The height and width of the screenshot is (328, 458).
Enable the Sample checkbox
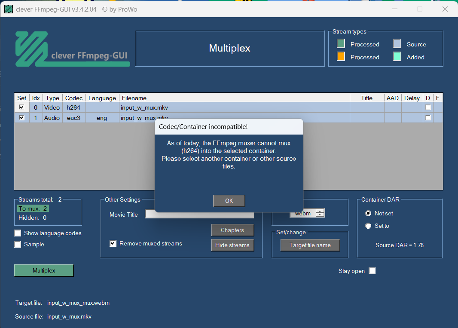tap(18, 244)
